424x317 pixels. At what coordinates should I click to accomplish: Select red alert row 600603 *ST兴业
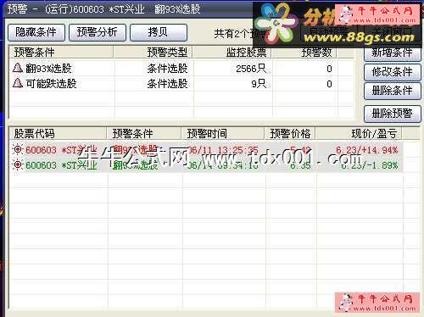click(206, 150)
